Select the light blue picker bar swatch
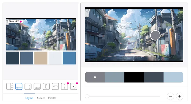This screenshot has height=104, width=191. pyautogui.click(x=173, y=77)
